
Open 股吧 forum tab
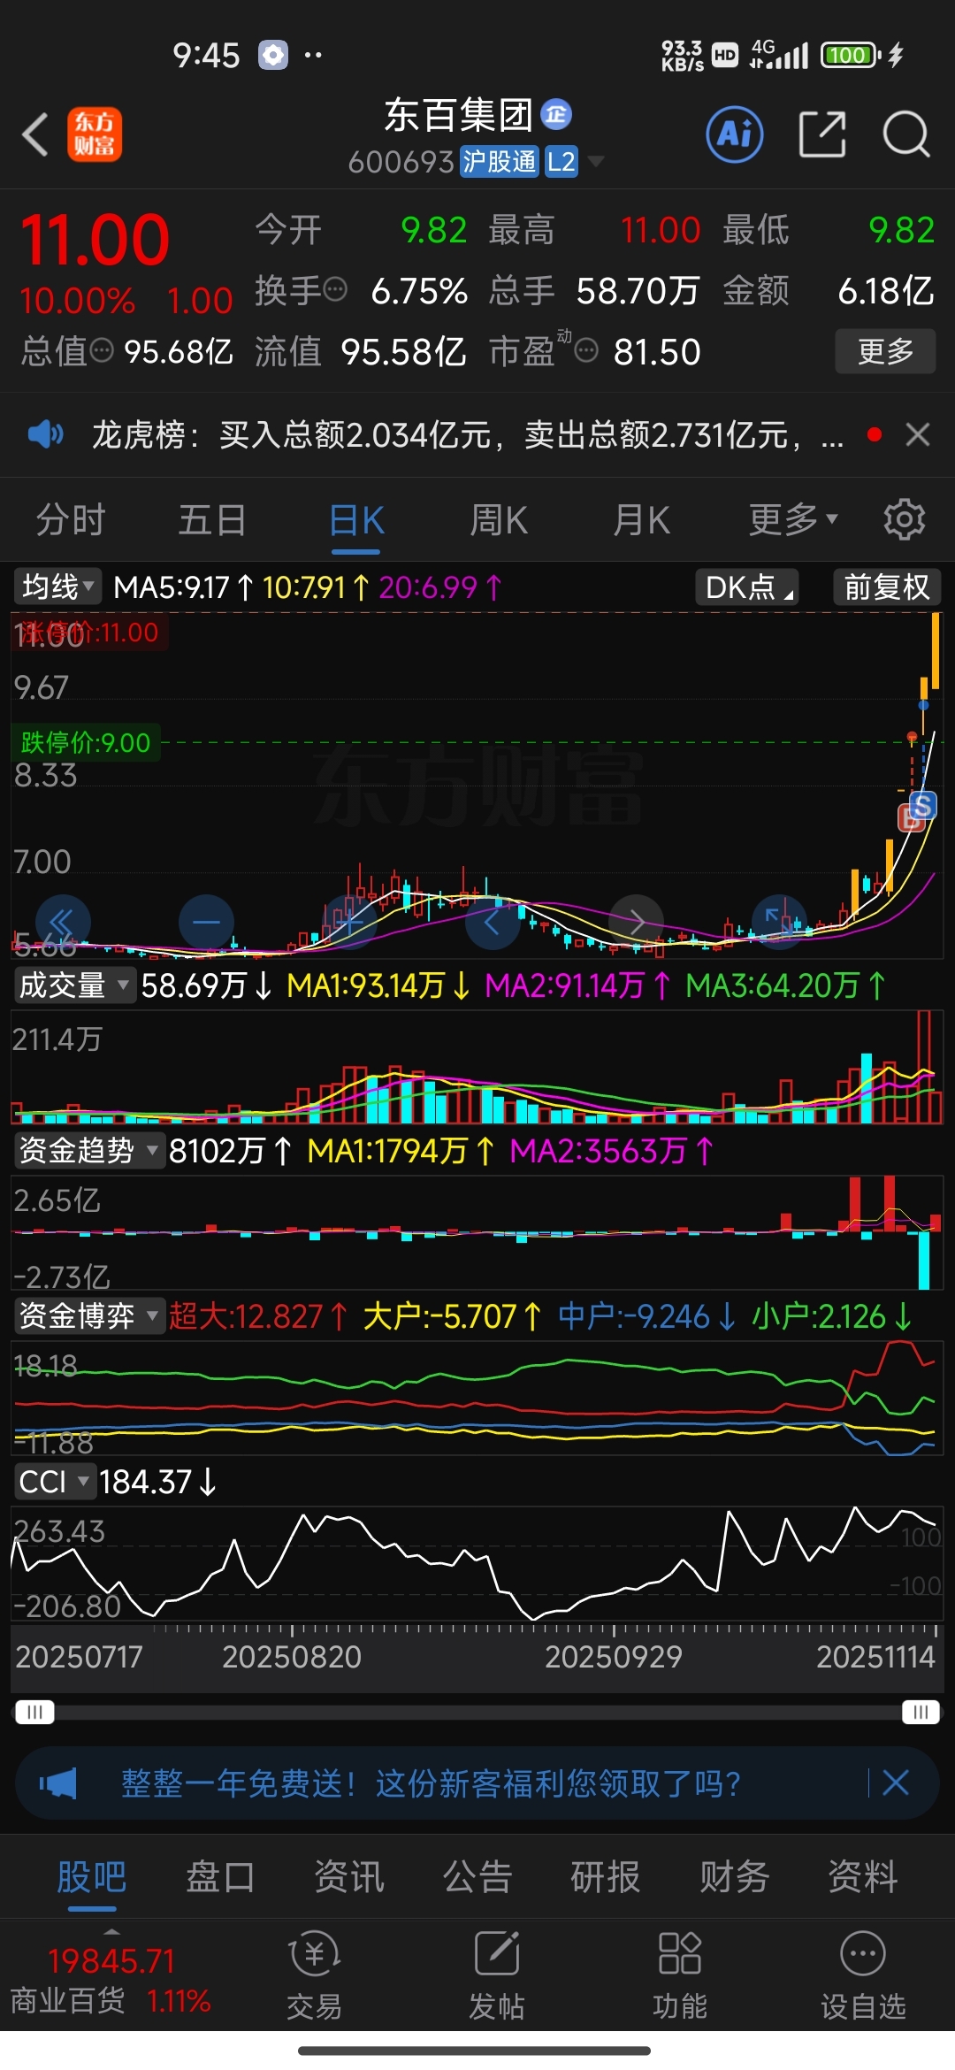pyautogui.click(x=92, y=1876)
